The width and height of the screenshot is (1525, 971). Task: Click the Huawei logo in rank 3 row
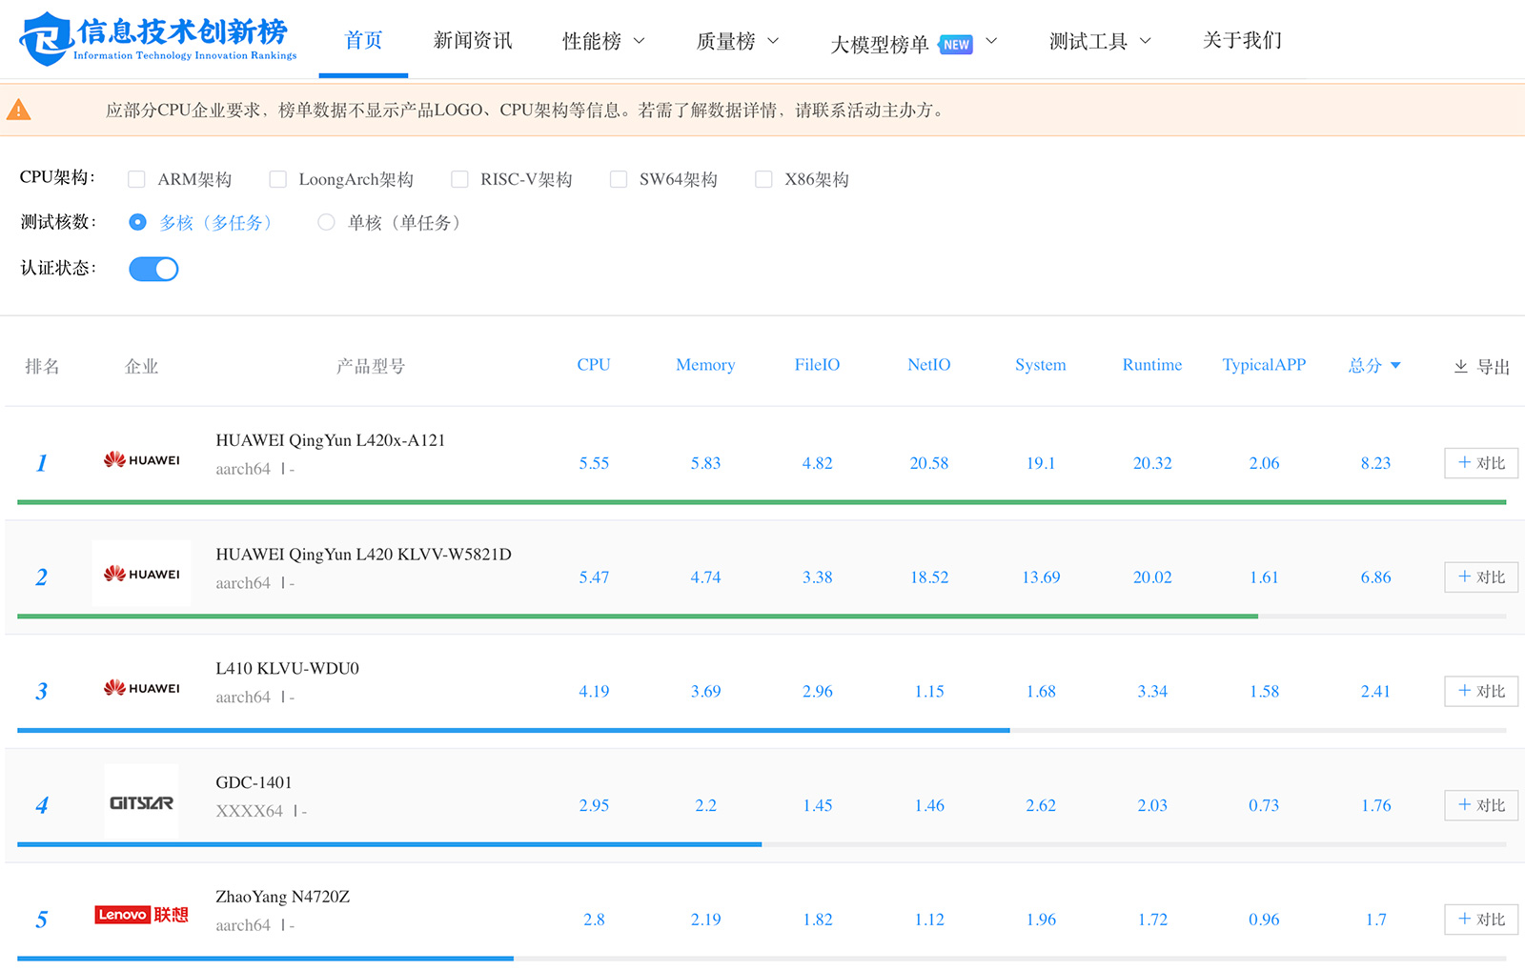tap(141, 688)
